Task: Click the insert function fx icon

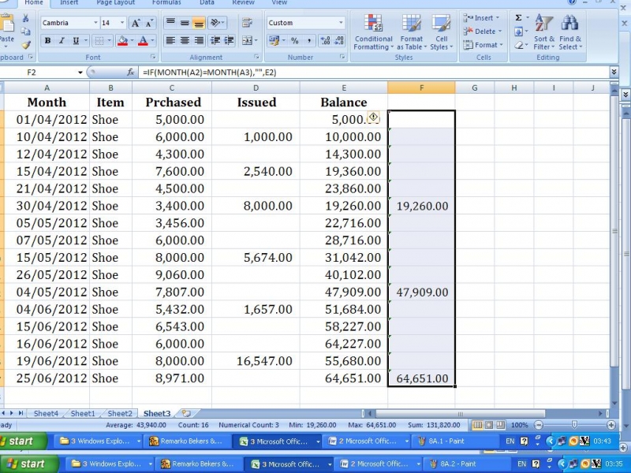Action: click(131, 73)
